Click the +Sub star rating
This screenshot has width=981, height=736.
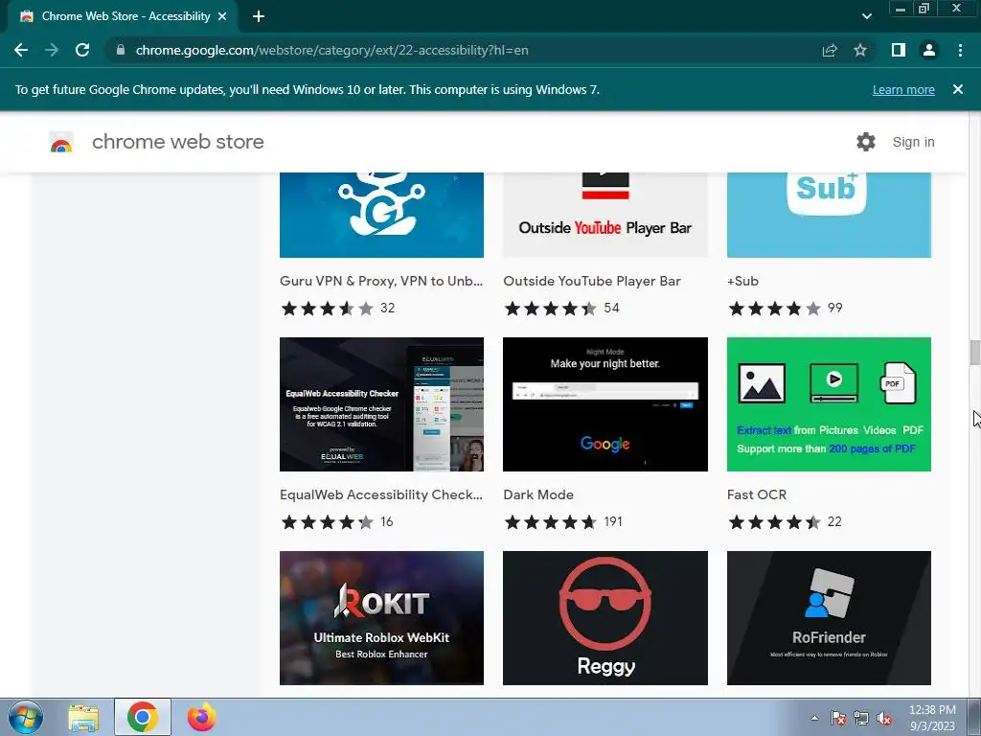click(x=774, y=308)
